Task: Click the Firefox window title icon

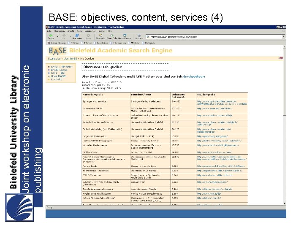Action: pos(47,27)
